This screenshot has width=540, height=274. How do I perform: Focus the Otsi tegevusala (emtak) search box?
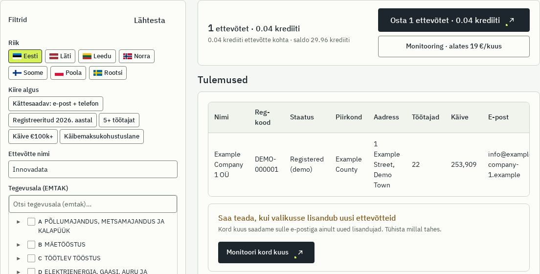coord(93,204)
